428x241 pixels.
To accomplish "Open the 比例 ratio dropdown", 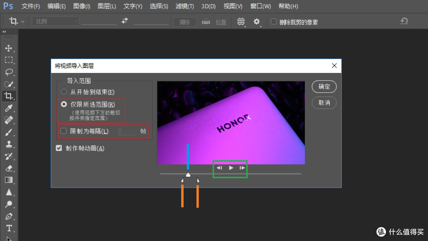I will [56, 21].
